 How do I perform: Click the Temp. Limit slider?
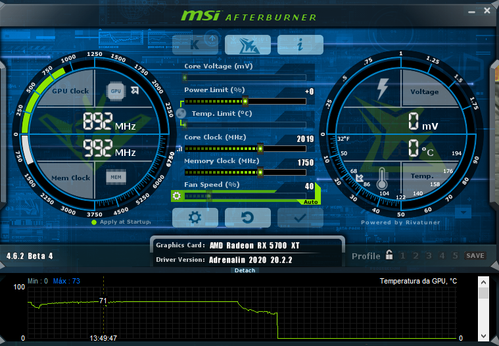click(245, 125)
